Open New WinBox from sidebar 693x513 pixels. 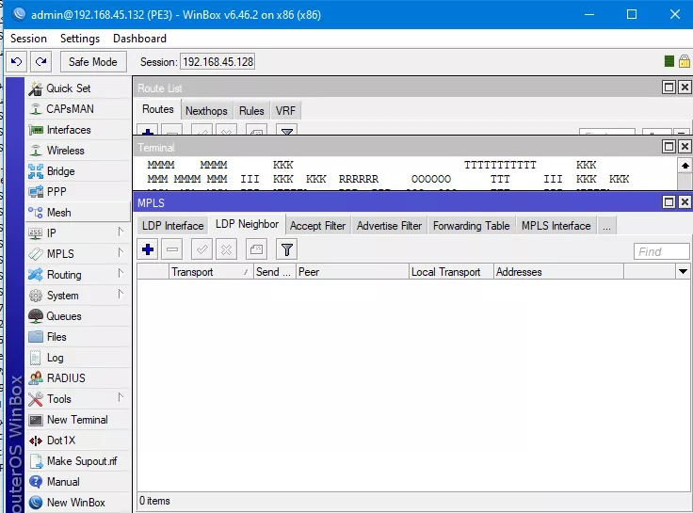(x=78, y=503)
